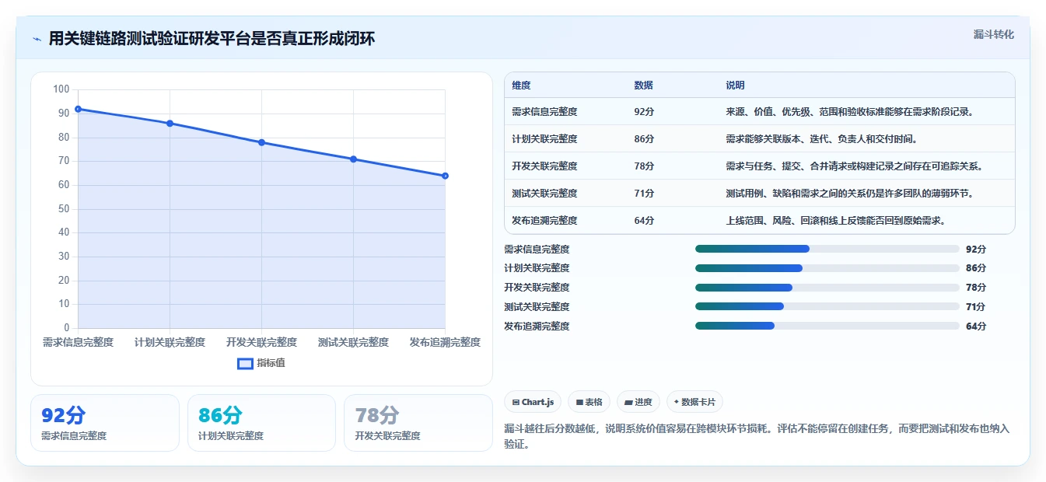
Task: Click the y-axis value 100
Action: click(x=61, y=89)
